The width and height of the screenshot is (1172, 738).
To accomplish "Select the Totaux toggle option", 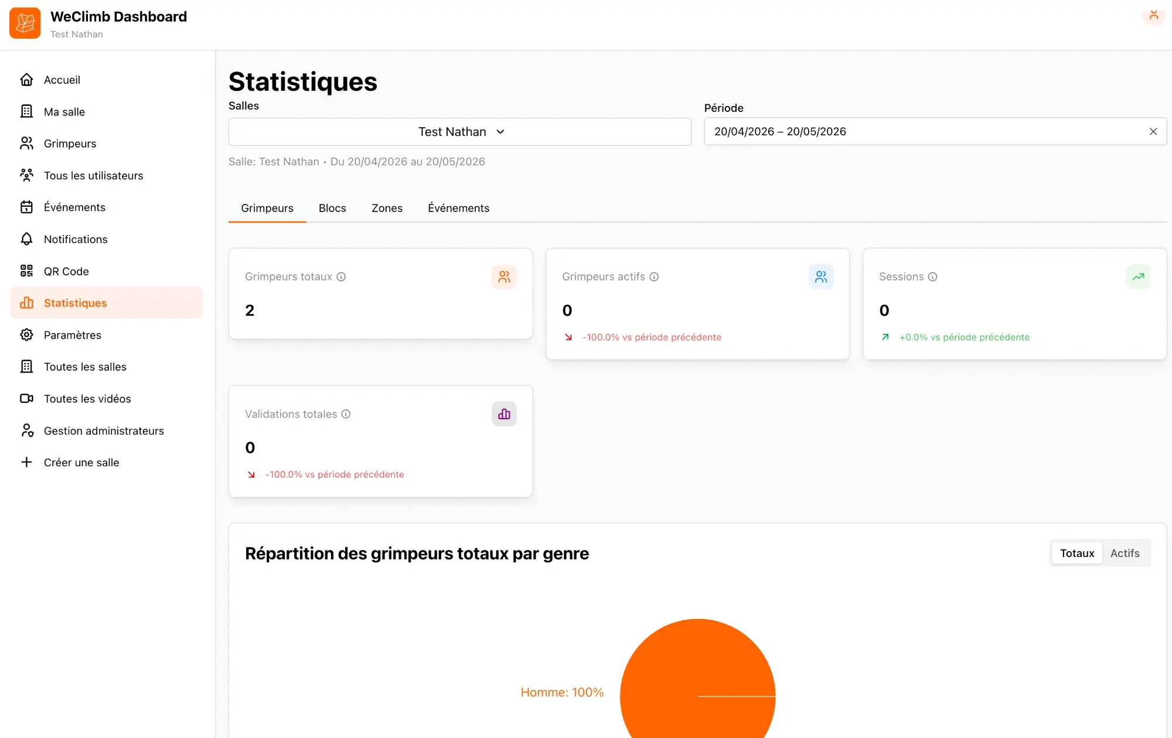I will tap(1077, 553).
